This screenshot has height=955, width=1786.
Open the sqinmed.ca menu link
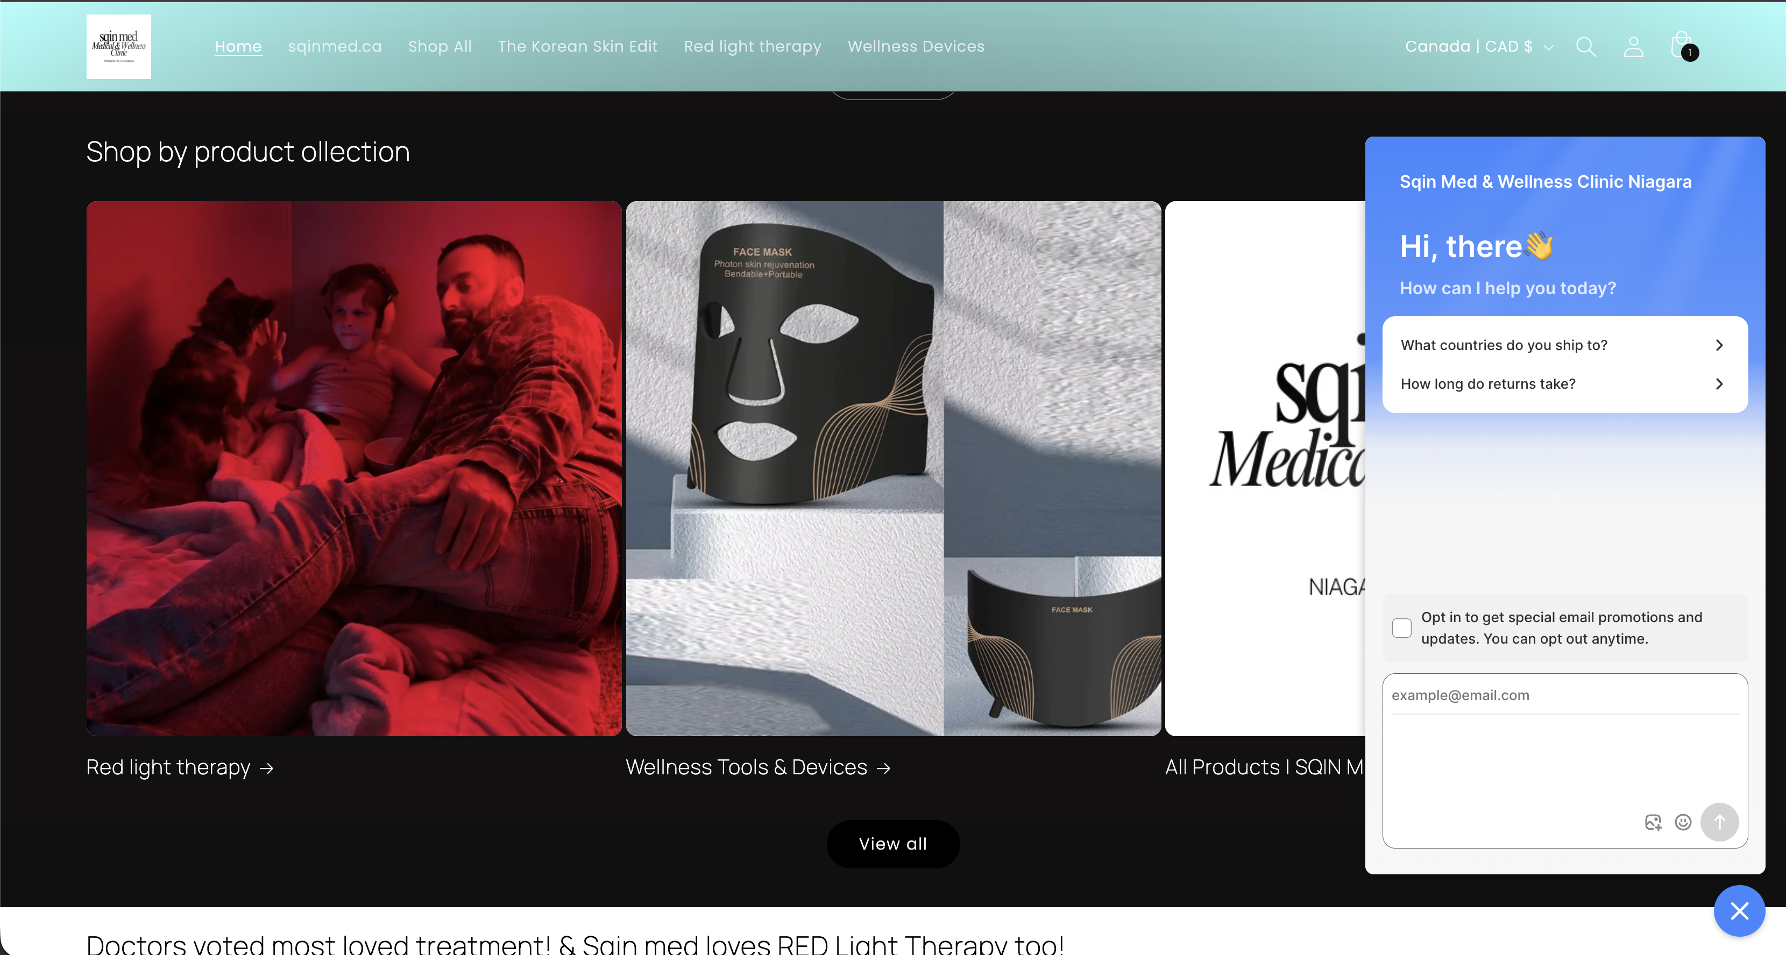click(335, 46)
